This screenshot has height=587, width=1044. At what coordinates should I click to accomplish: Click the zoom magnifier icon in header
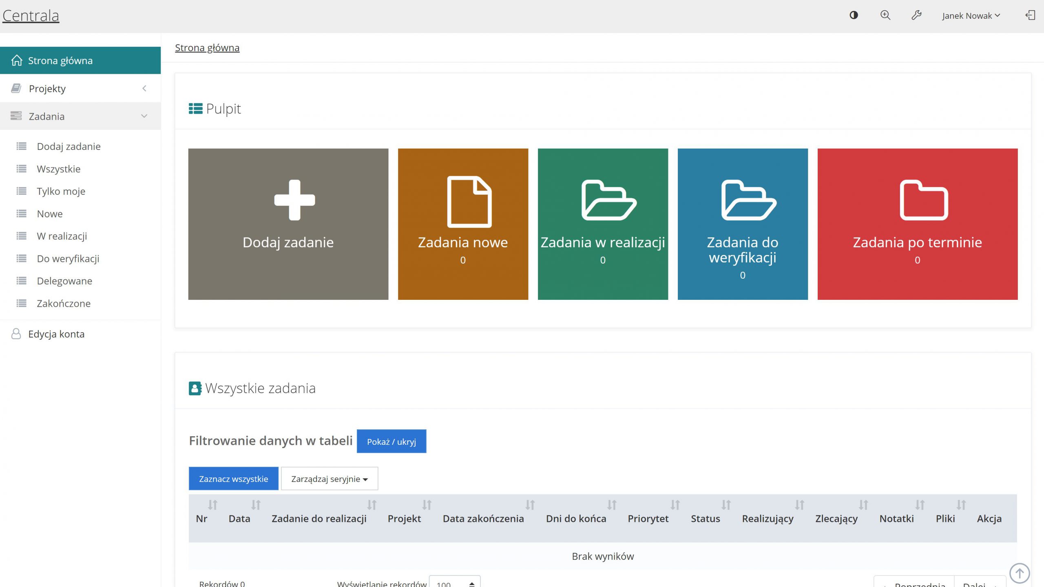coord(885,15)
